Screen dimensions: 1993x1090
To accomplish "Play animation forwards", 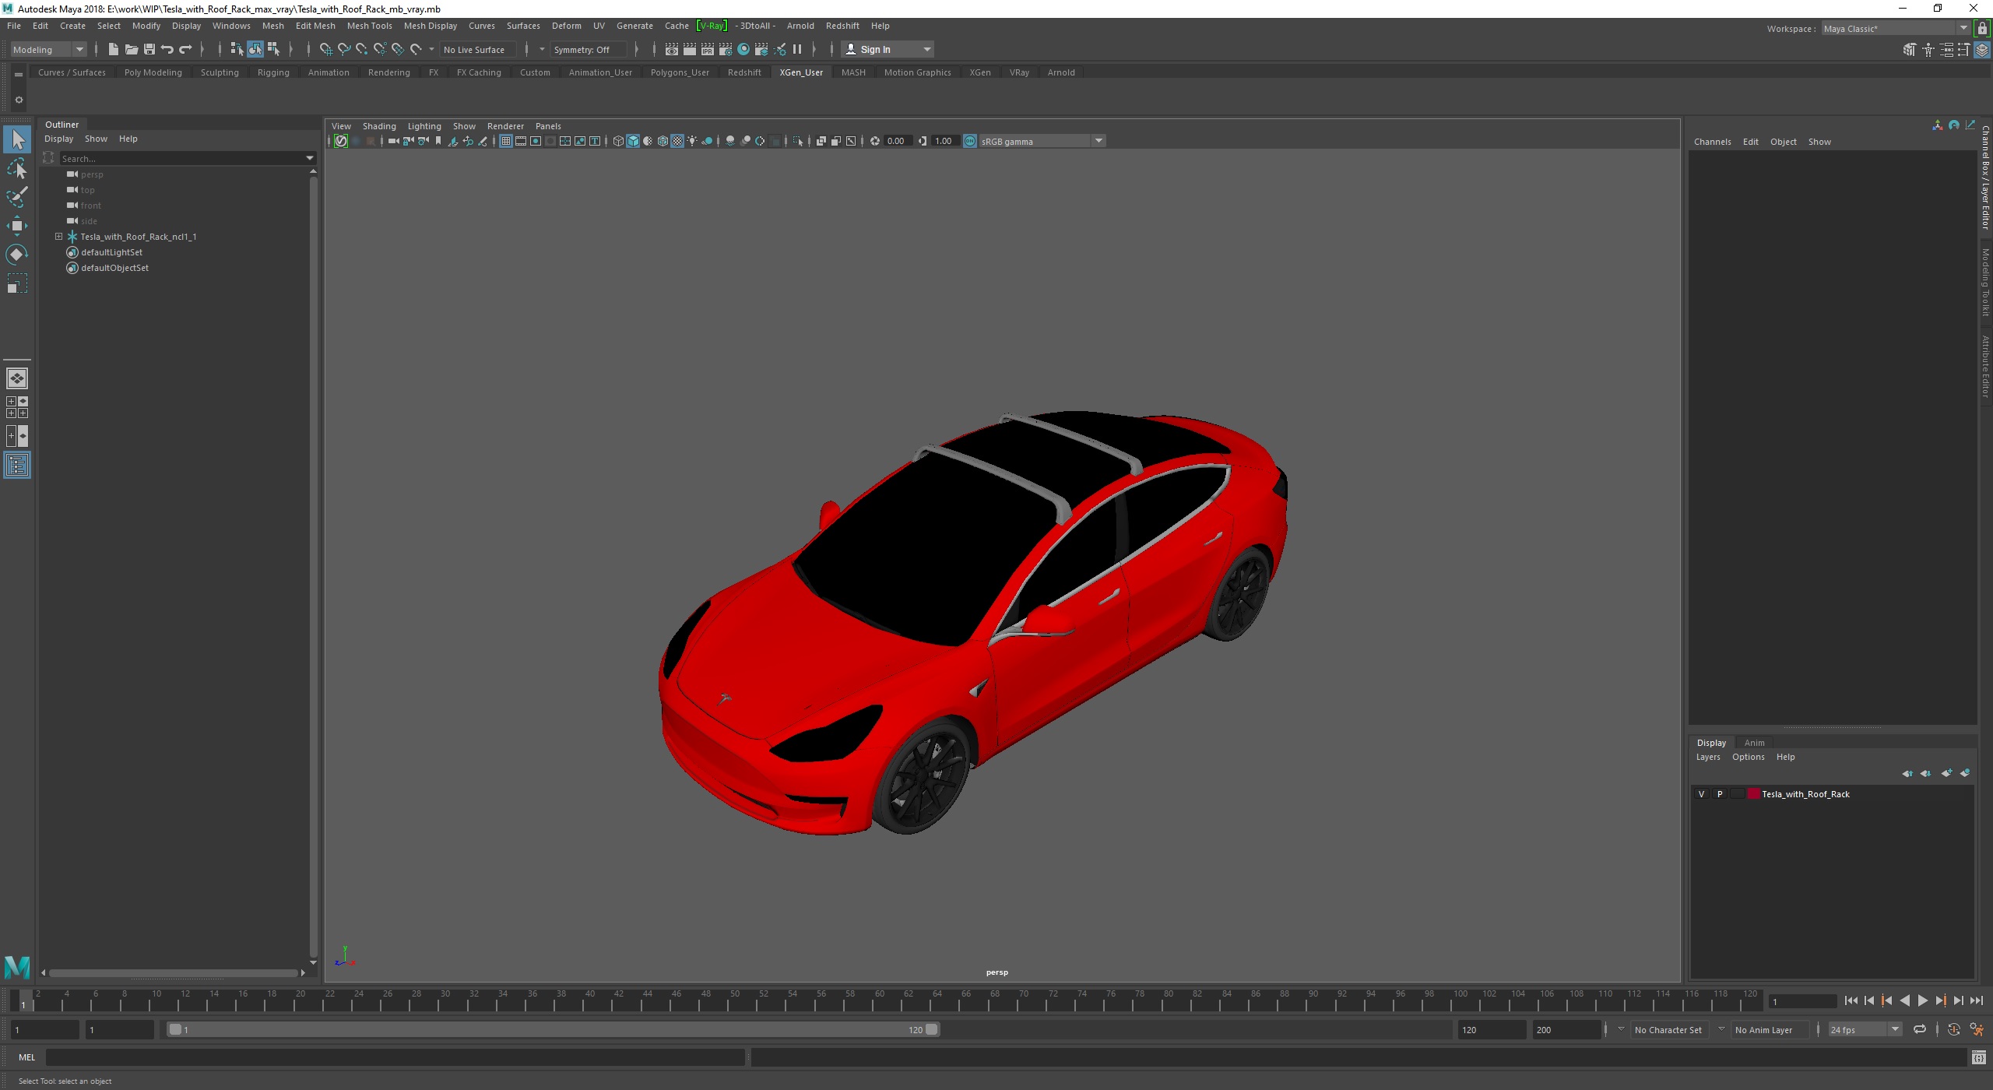I will [x=1923, y=1001].
